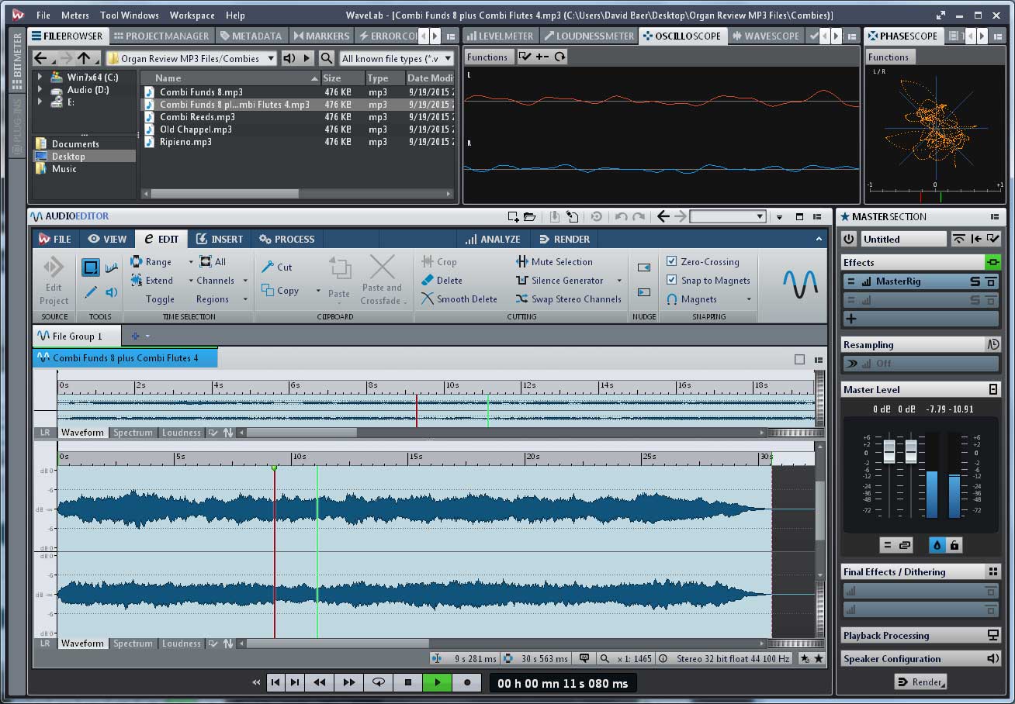Toggle the Master Level link faders icon

pos(905,545)
